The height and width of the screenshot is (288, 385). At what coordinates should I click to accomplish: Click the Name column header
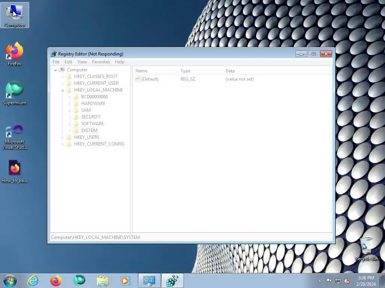155,71
